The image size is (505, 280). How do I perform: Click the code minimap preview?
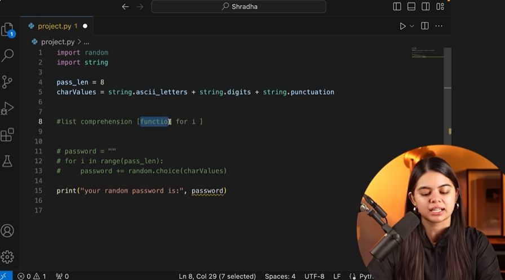pos(427,53)
